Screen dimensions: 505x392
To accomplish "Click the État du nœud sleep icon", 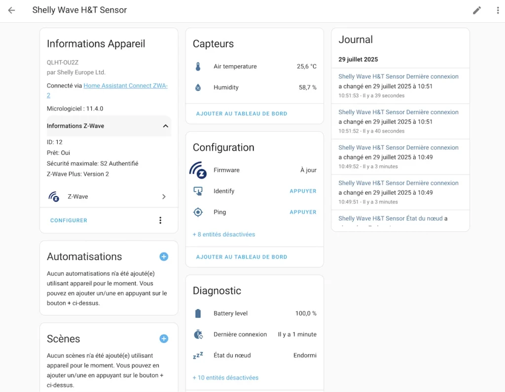I will point(198,356).
